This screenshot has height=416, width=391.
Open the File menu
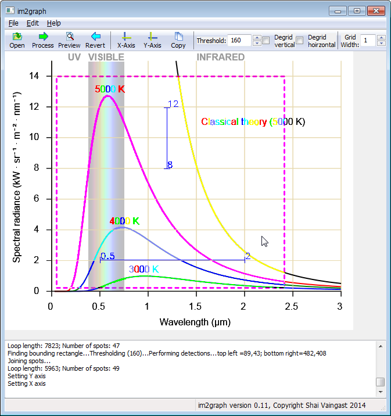click(x=13, y=23)
